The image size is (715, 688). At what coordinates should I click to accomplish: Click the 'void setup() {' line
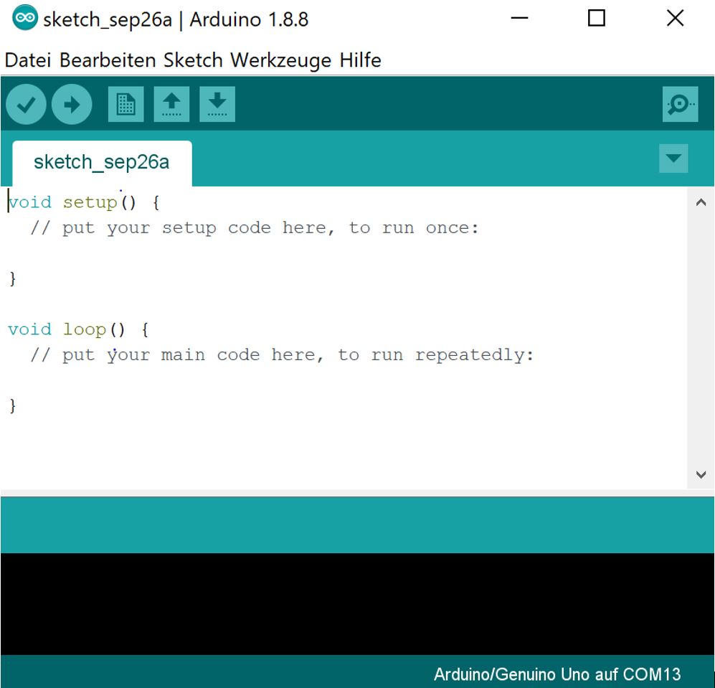pyautogui.click(x=84, y=202)
